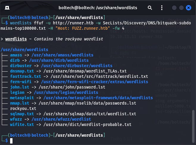Click the wifite.txt entry
The height and width of the screenshot is (145, 196).
tap(22, 124)
